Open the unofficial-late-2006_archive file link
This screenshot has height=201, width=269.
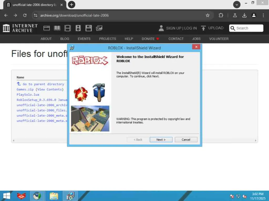tap(42, 105)
